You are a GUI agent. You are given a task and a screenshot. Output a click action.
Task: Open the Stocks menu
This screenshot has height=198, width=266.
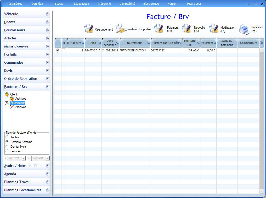click(59, 4)
